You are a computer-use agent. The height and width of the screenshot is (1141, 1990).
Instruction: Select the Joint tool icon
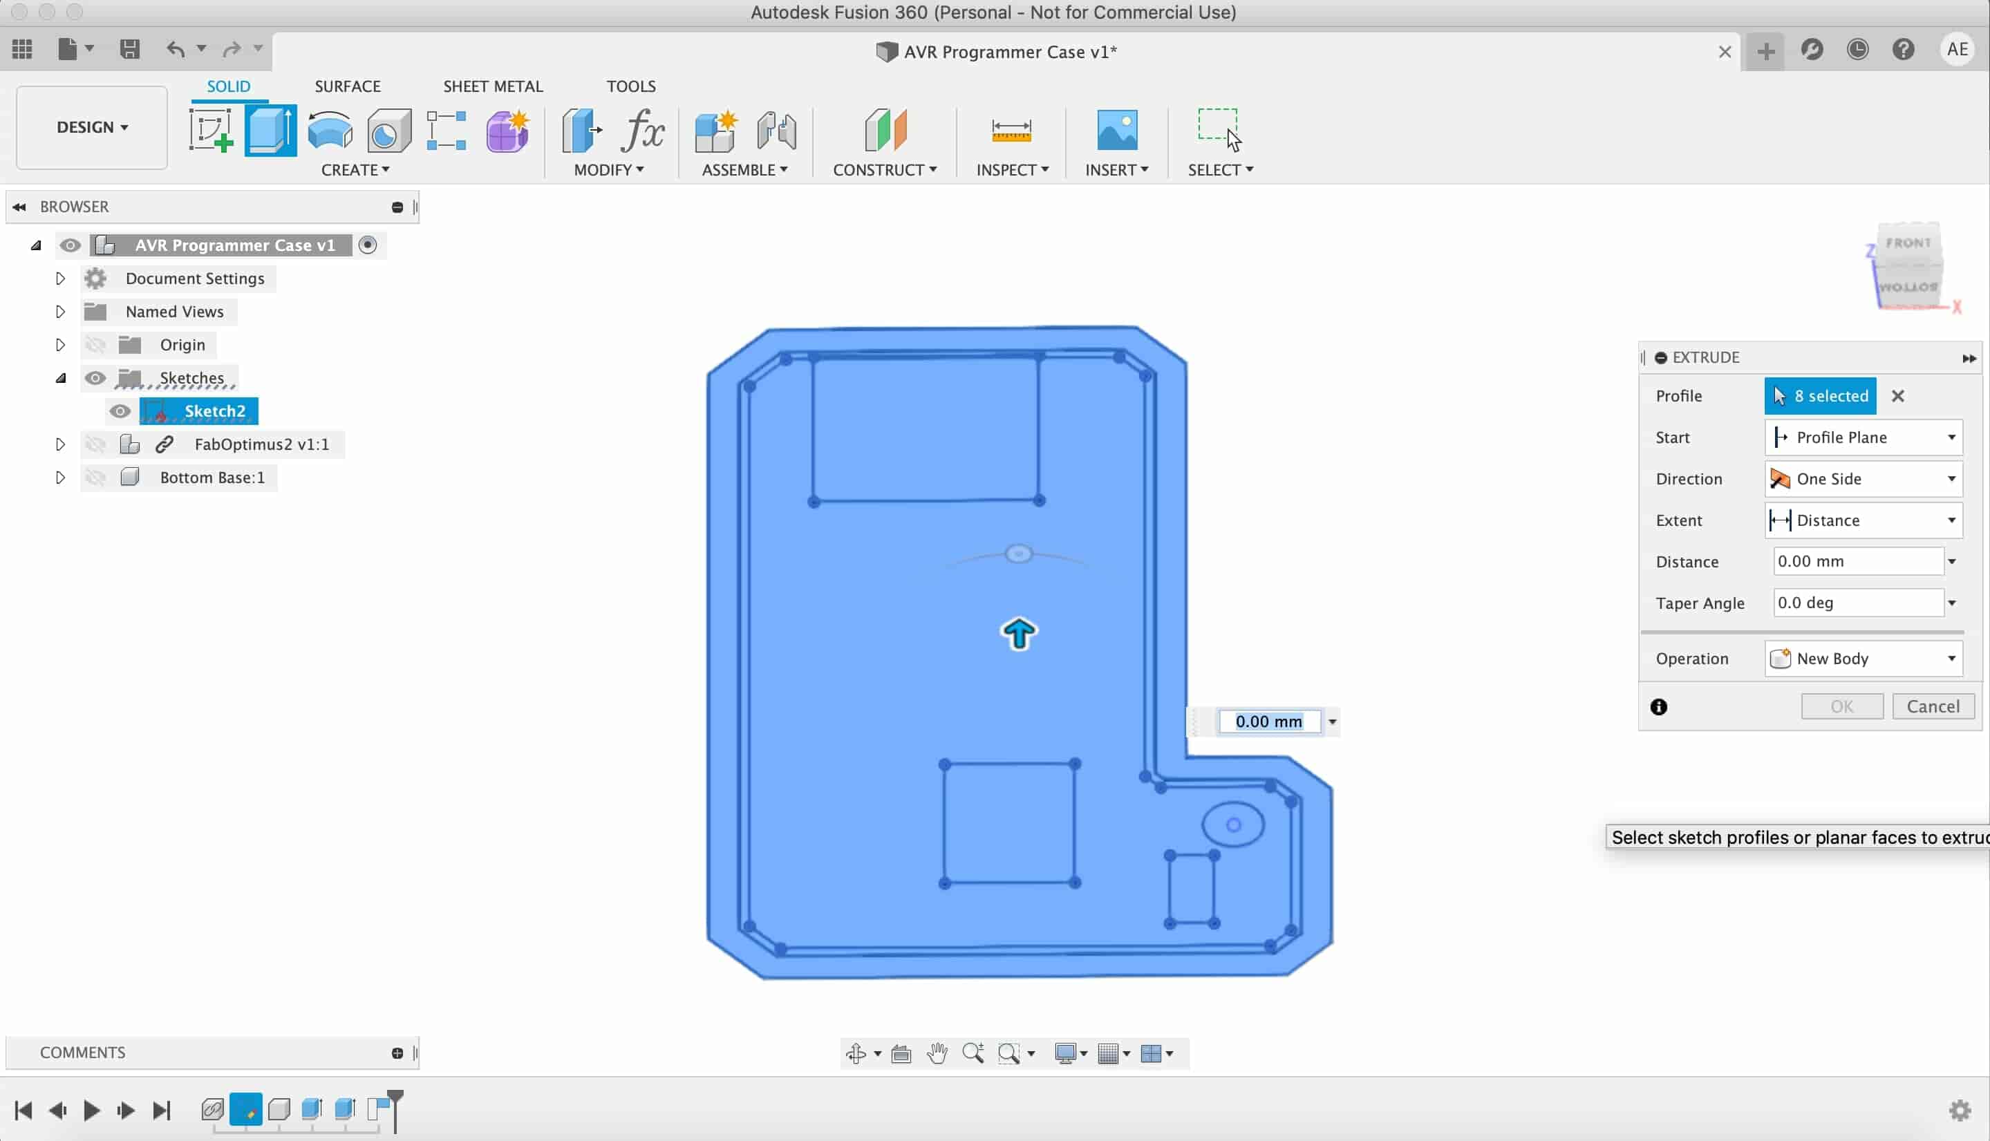777,130
